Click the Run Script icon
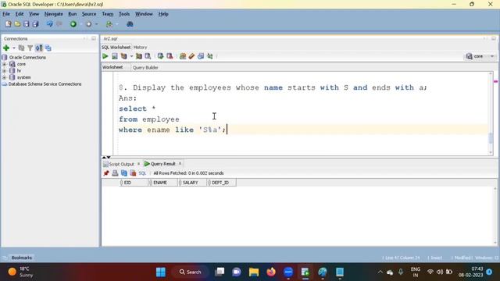500x281 pixels. tap(115, 56)
